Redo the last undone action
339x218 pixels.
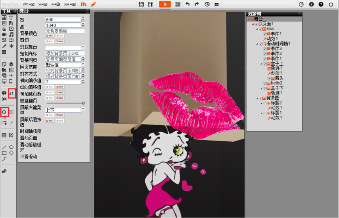pos(197,4)
